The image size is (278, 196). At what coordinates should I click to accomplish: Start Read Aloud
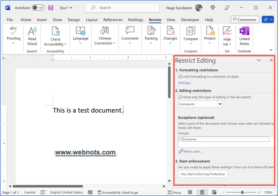point(32,35)
